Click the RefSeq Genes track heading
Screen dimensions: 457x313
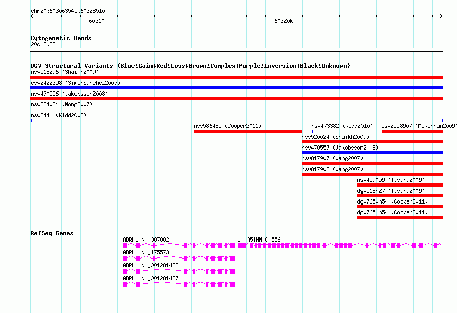pos(52,233)
